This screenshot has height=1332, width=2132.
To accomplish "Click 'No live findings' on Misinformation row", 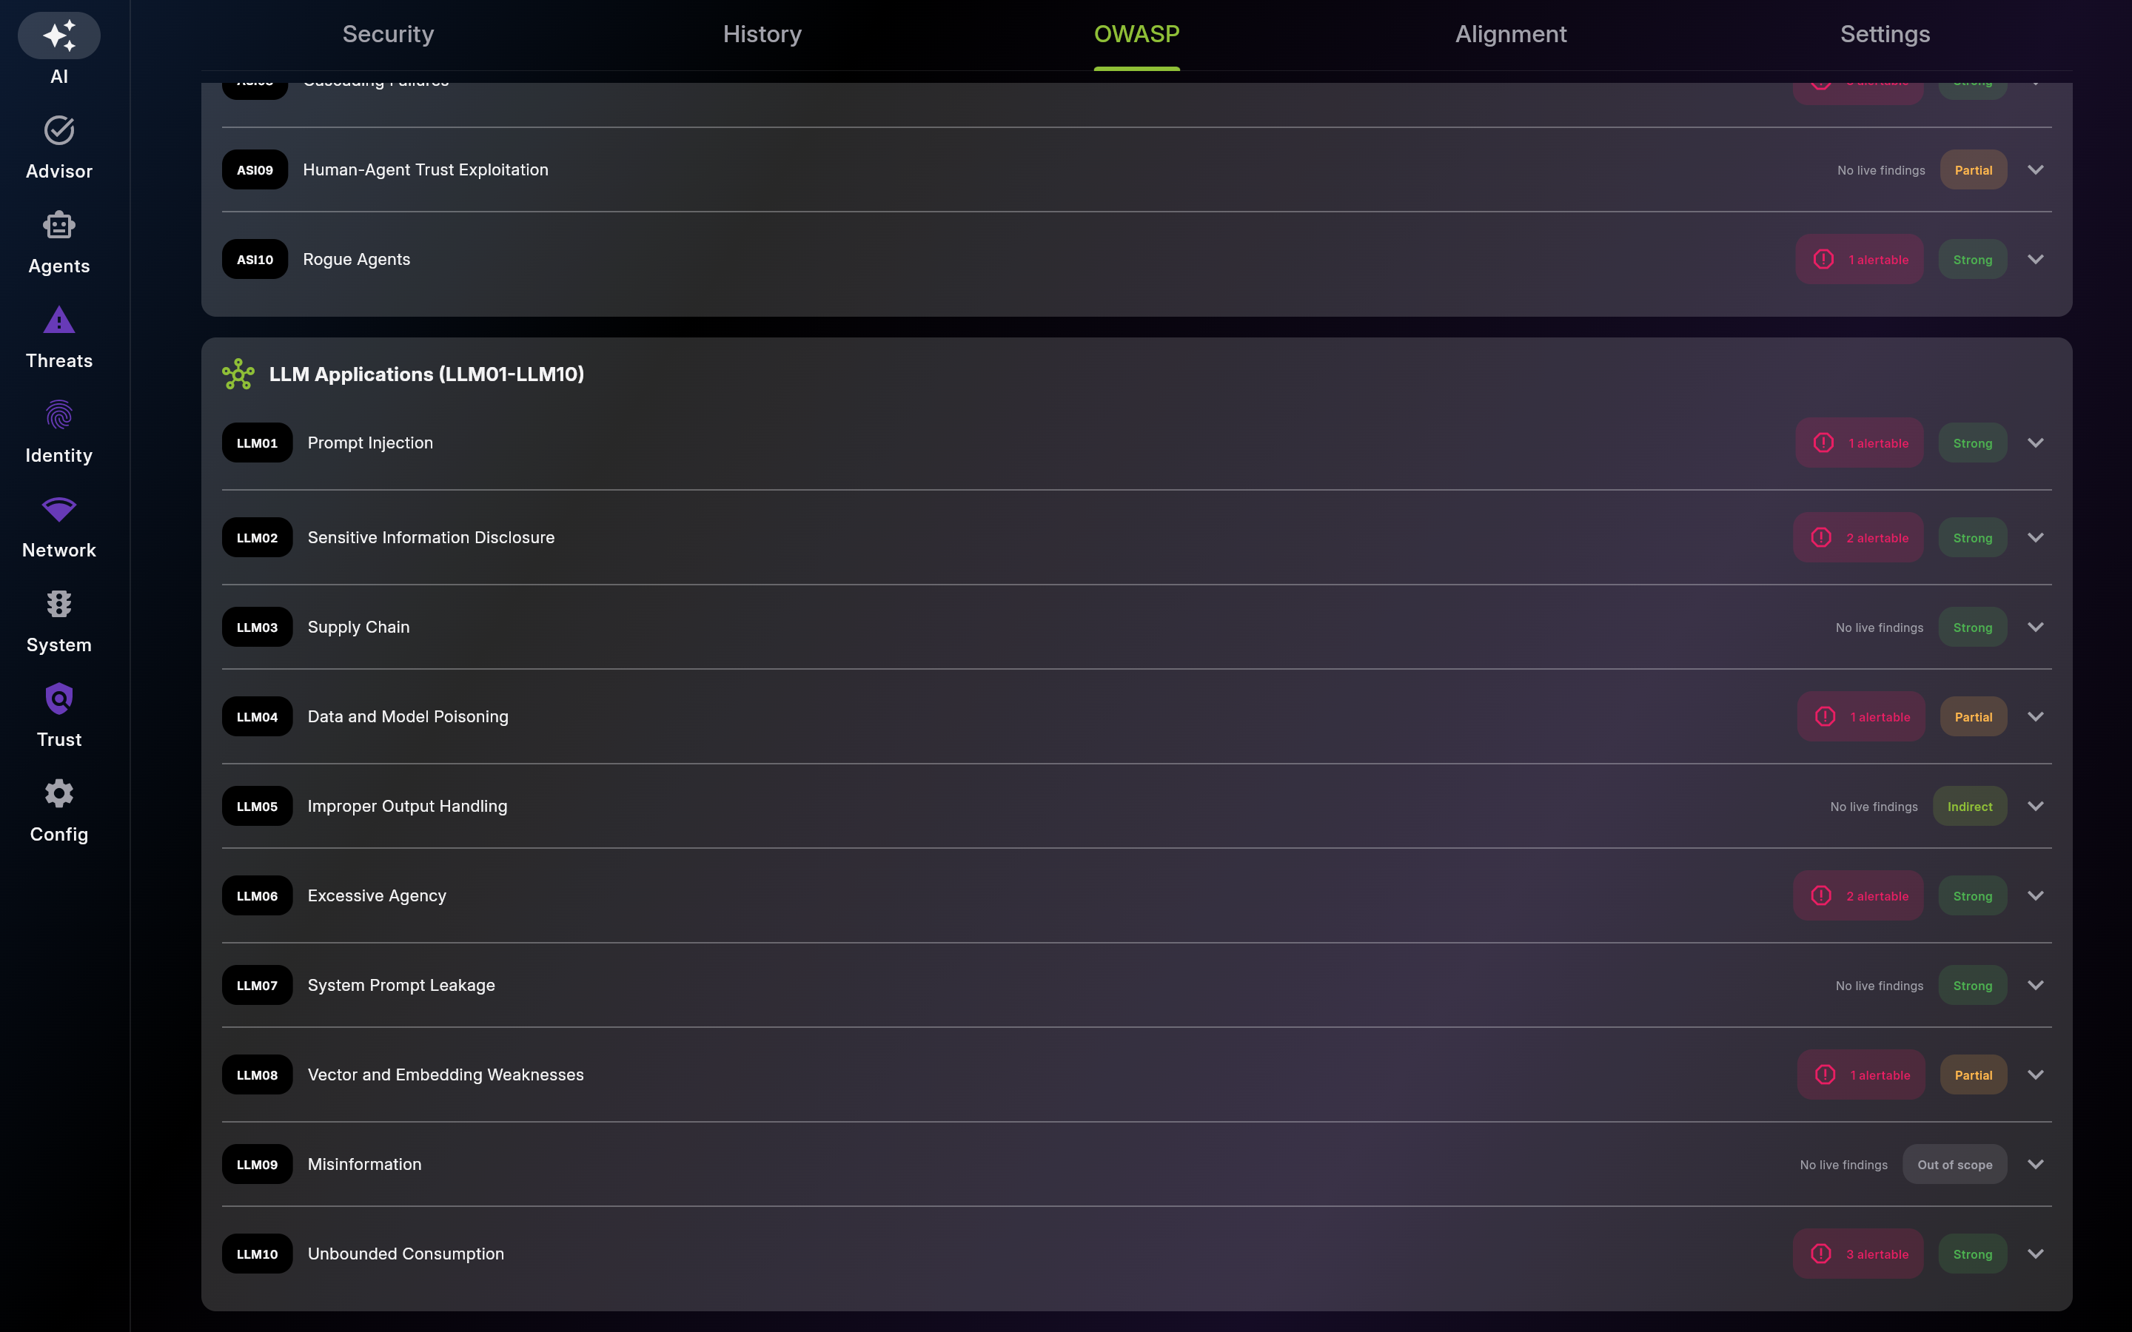I will coord(1844,1165).
